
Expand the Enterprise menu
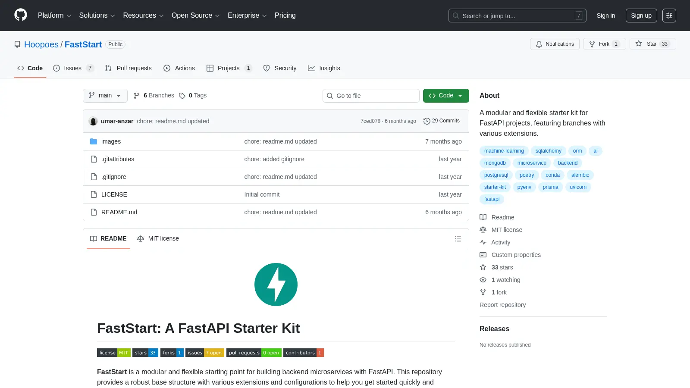pyautogui.click(x=247, y=16)
